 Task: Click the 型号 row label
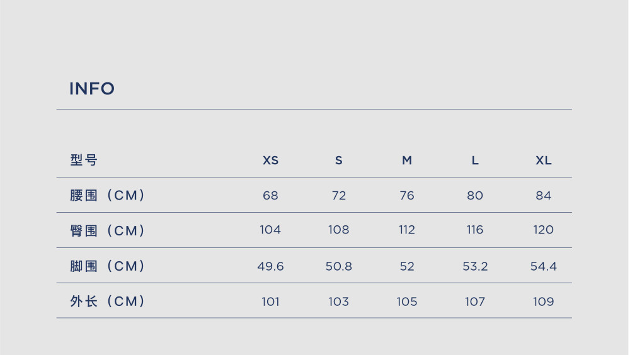[x=84, y=160]
